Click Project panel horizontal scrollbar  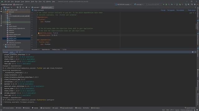[13, 50]
